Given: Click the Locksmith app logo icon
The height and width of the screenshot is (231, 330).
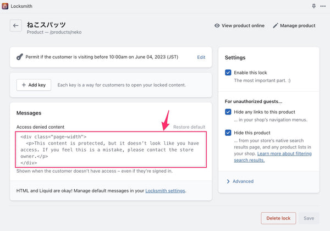Looking at the screenshot, I should (5, 6).
